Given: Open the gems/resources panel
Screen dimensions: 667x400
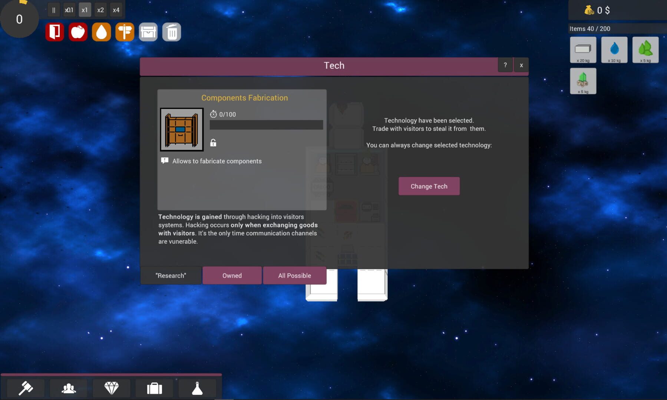Looking at the screenshot, I should 111,388.
